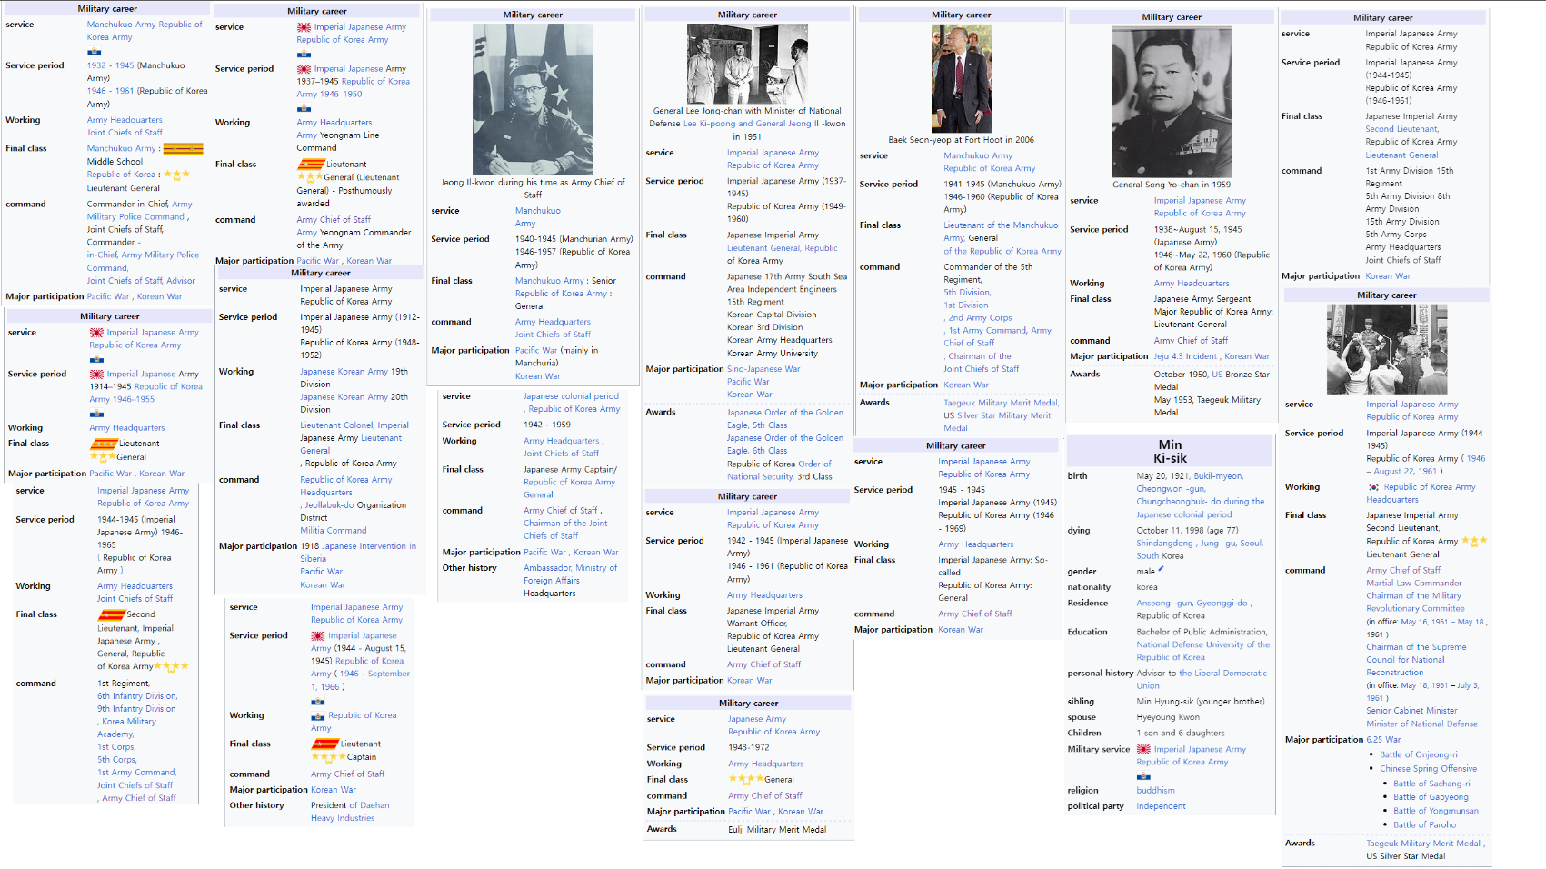This screenshot has width=1546, height=869.
Task: Click the "Korea Military Academy" link
Action: pos(129,728)
